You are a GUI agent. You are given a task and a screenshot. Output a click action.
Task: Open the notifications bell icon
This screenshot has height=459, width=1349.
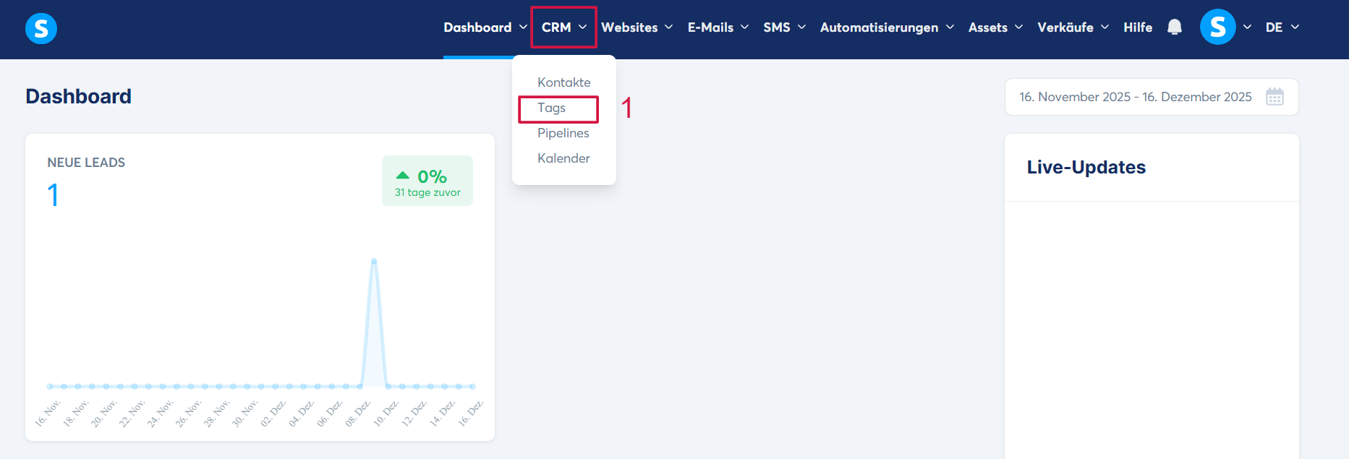pos(1175,27)
